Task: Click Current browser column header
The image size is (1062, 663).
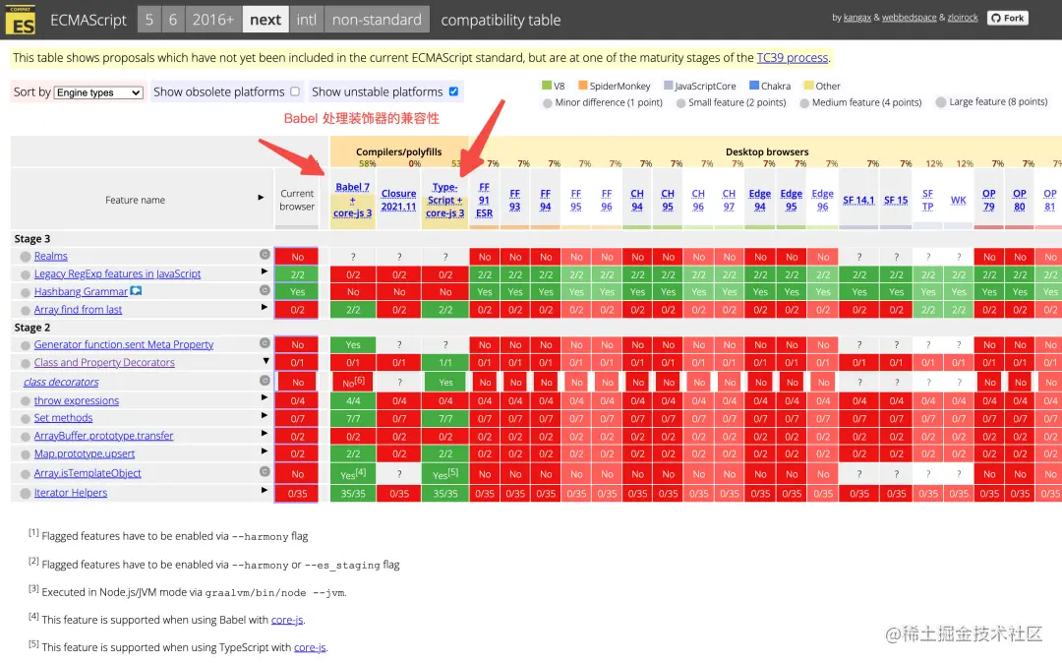Action: click(297, 200)
